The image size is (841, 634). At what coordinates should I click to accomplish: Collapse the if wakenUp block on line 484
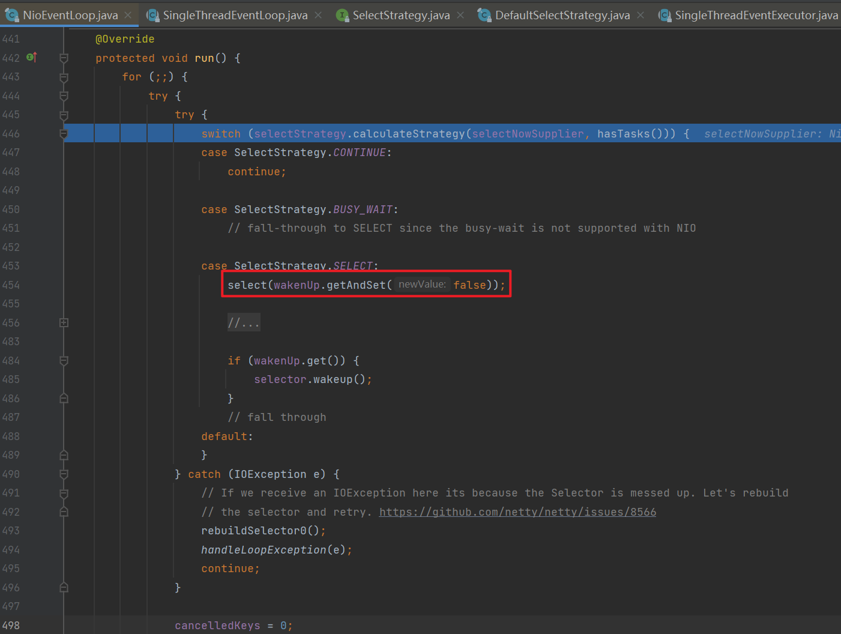(x=64, y=361)
